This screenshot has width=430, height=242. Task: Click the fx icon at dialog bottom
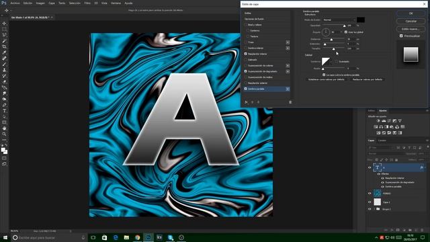247,102
